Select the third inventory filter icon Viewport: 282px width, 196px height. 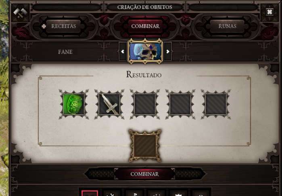point(134,193)
